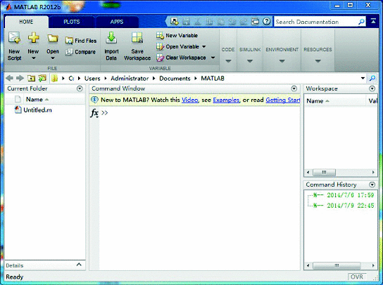Open Command Window actions menu
383x285 pixels.
294,88
